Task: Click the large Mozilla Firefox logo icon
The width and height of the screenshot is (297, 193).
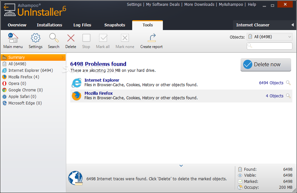Action: tap(76, 96)
